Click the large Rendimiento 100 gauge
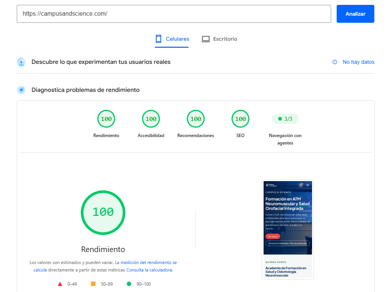Screen dimensions: 387x292 [x=103, y=212]
